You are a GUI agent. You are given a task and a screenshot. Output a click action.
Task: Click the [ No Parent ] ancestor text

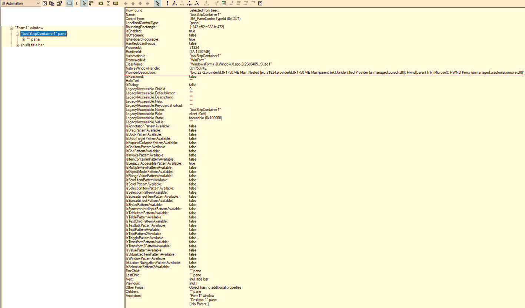click(x=199, y=304)
